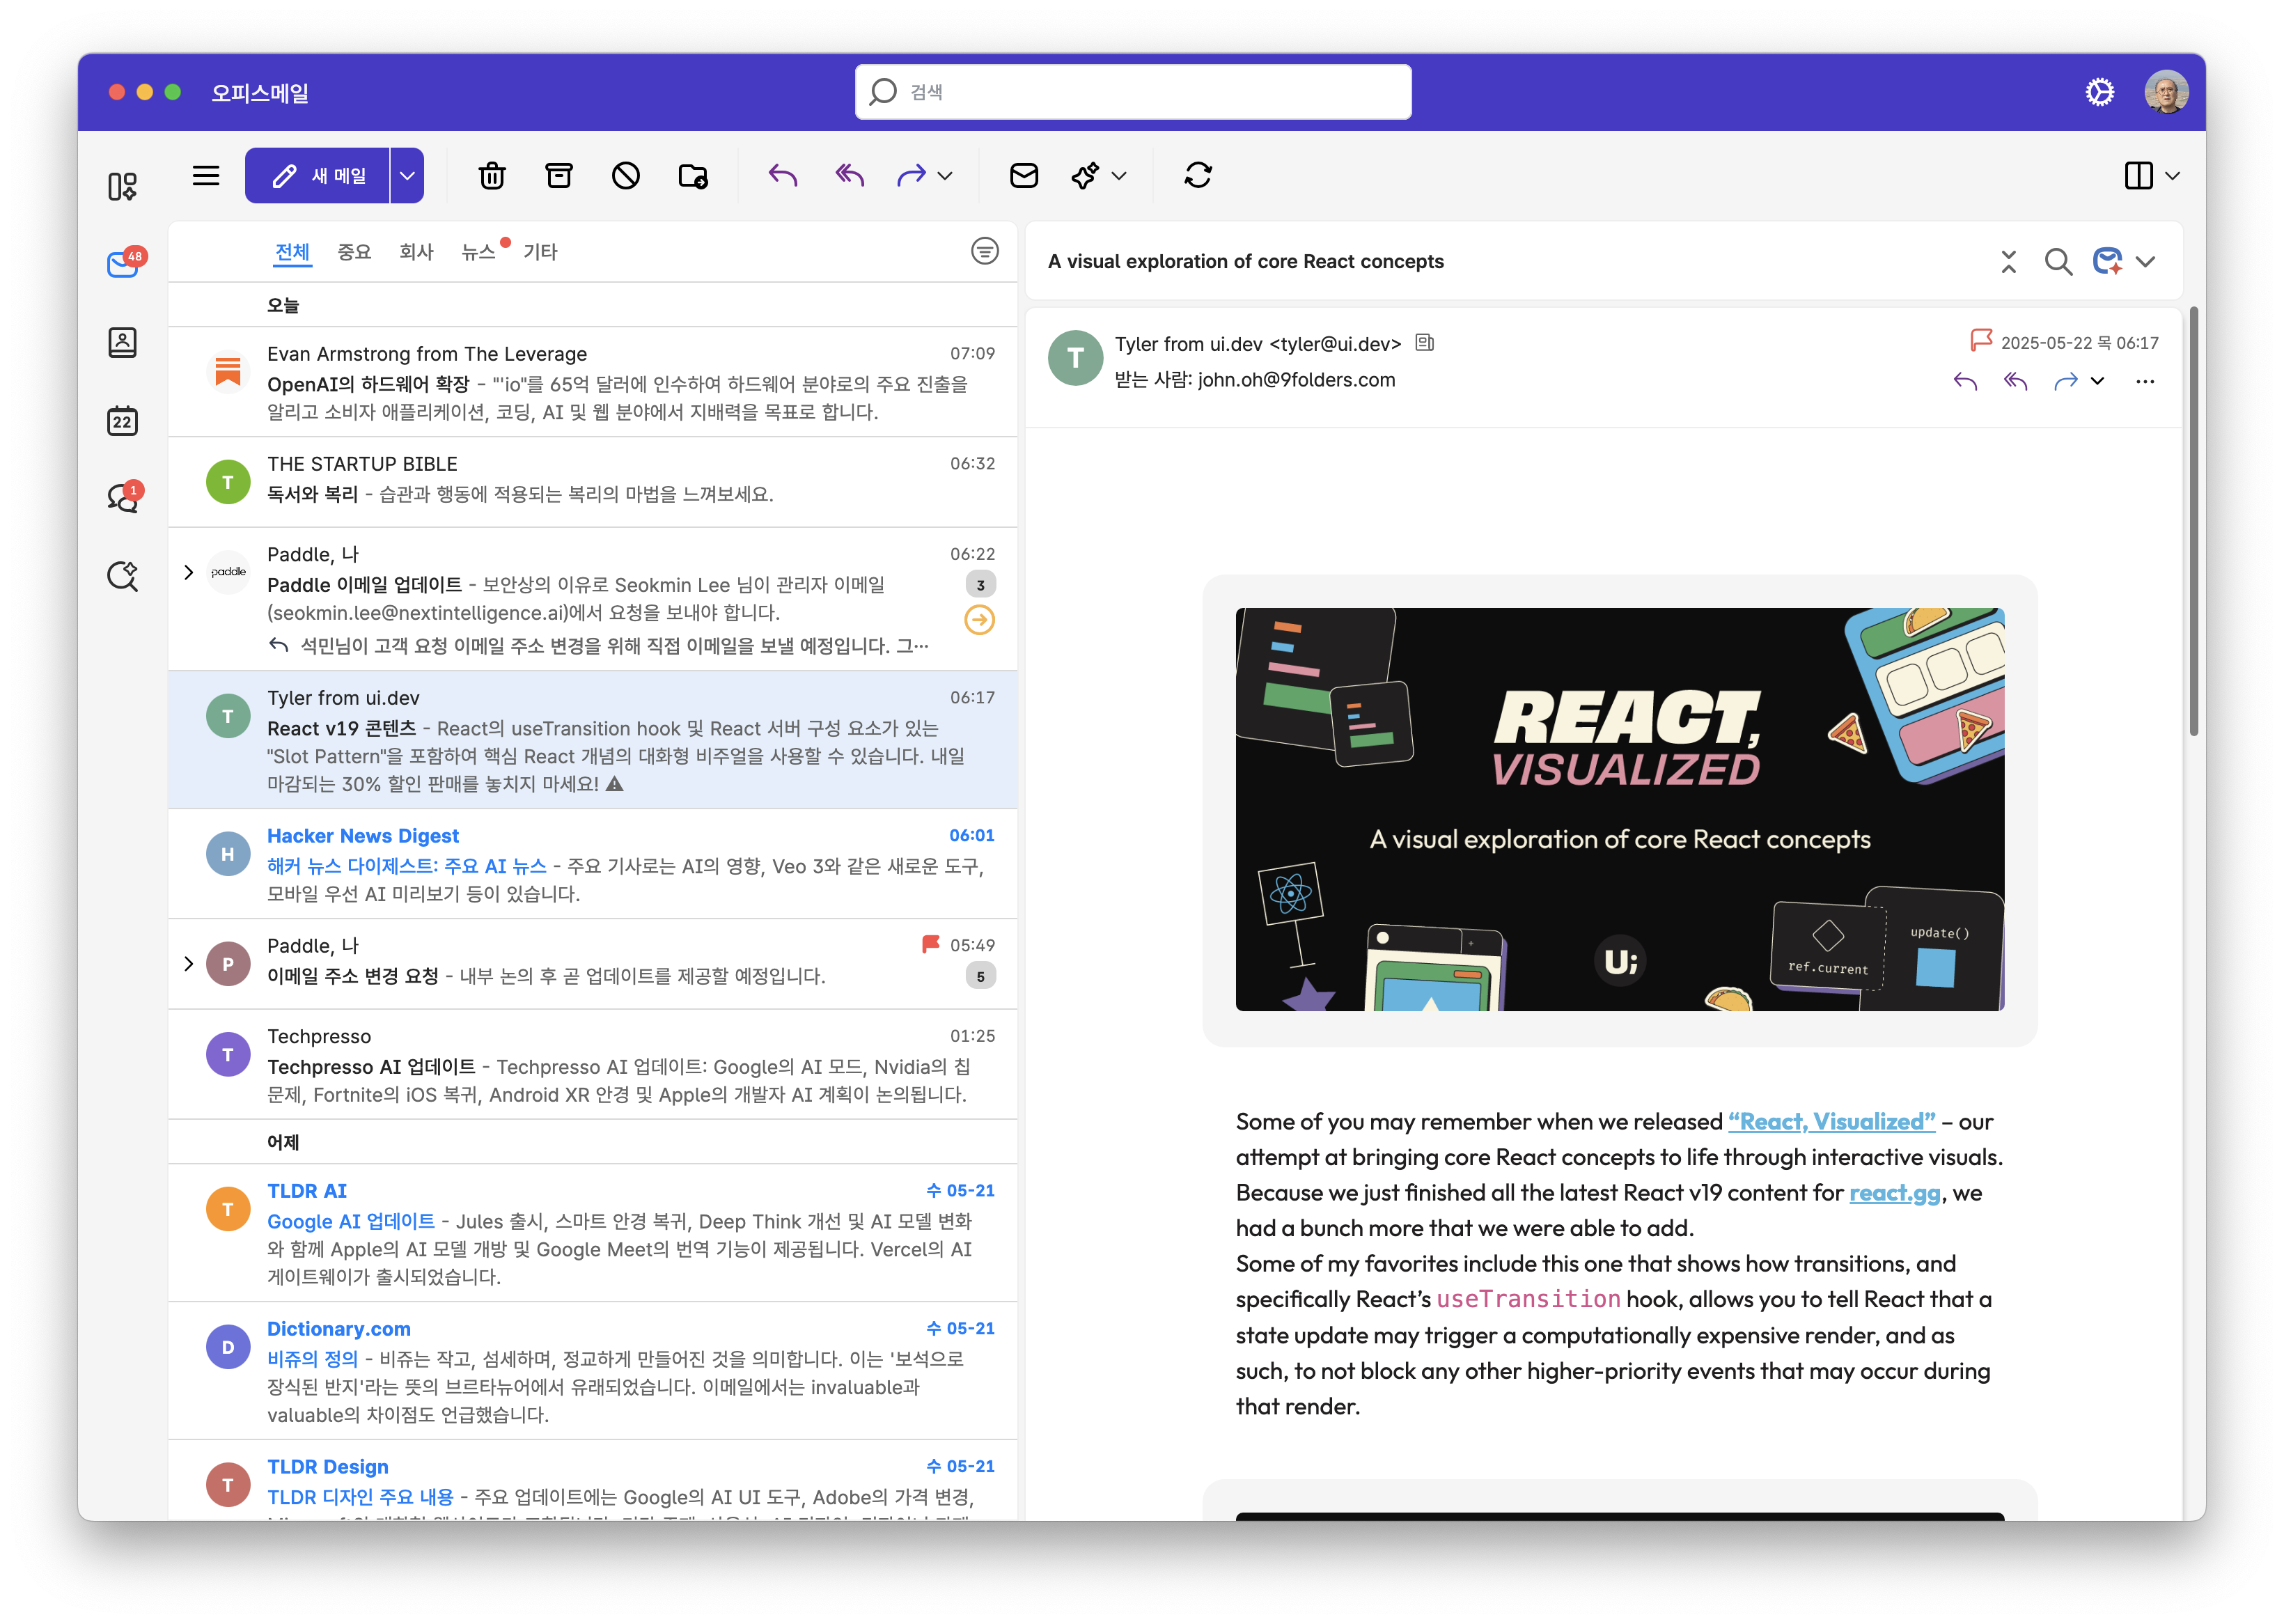Open the layout view dropdown

click(2172, 176)
